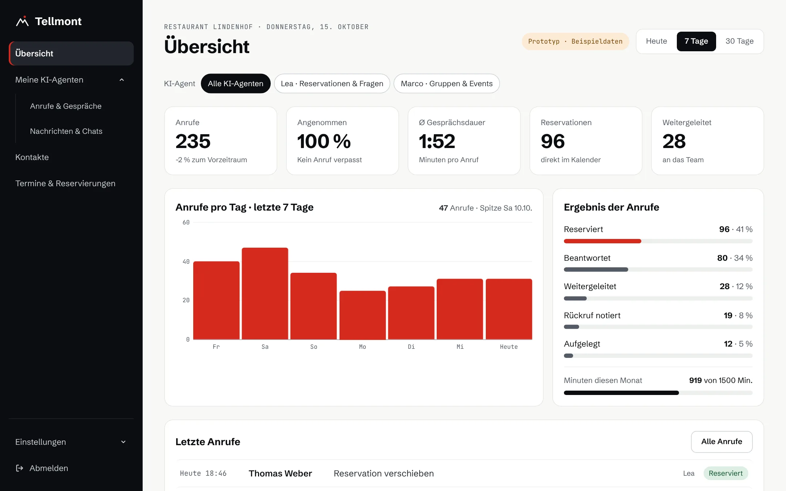
Task: Click the Angenommen 100 % card
Action: pyautogui.click(x=342, y=141)
